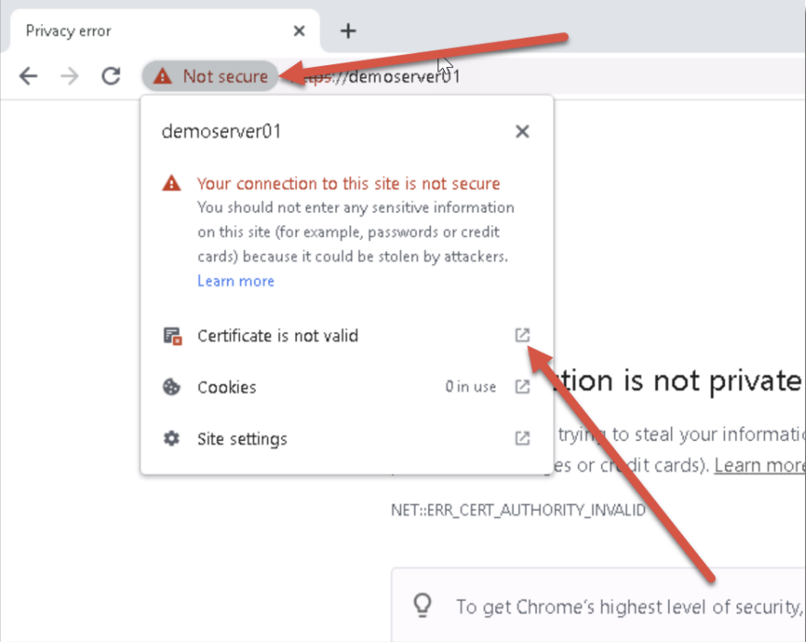Click the warning triangle in the address bar
Viewport: 806px width, 642px height.
click(x=163, y=76)
